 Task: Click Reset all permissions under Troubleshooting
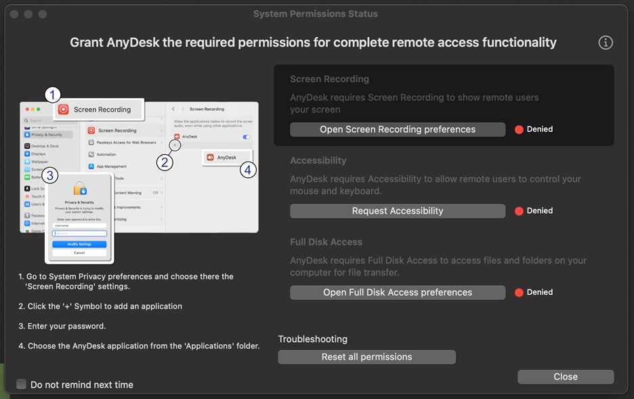366,356
